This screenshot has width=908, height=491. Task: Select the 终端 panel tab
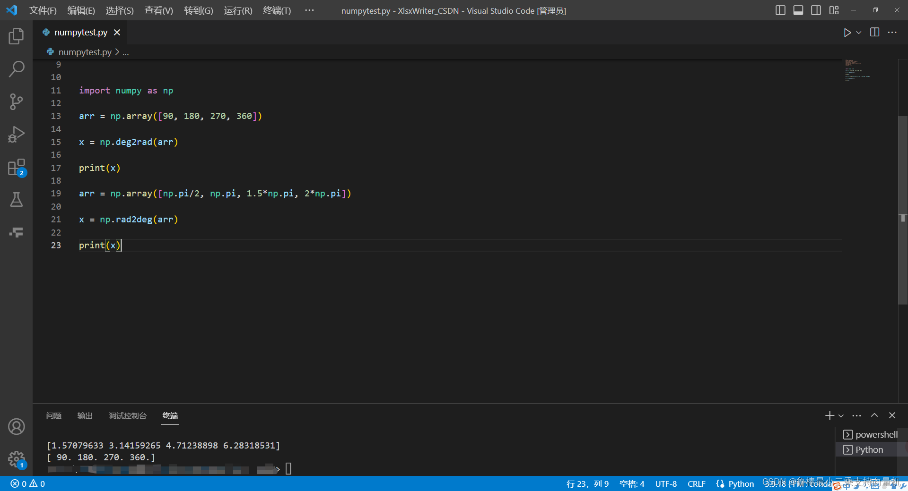point(170,415)
